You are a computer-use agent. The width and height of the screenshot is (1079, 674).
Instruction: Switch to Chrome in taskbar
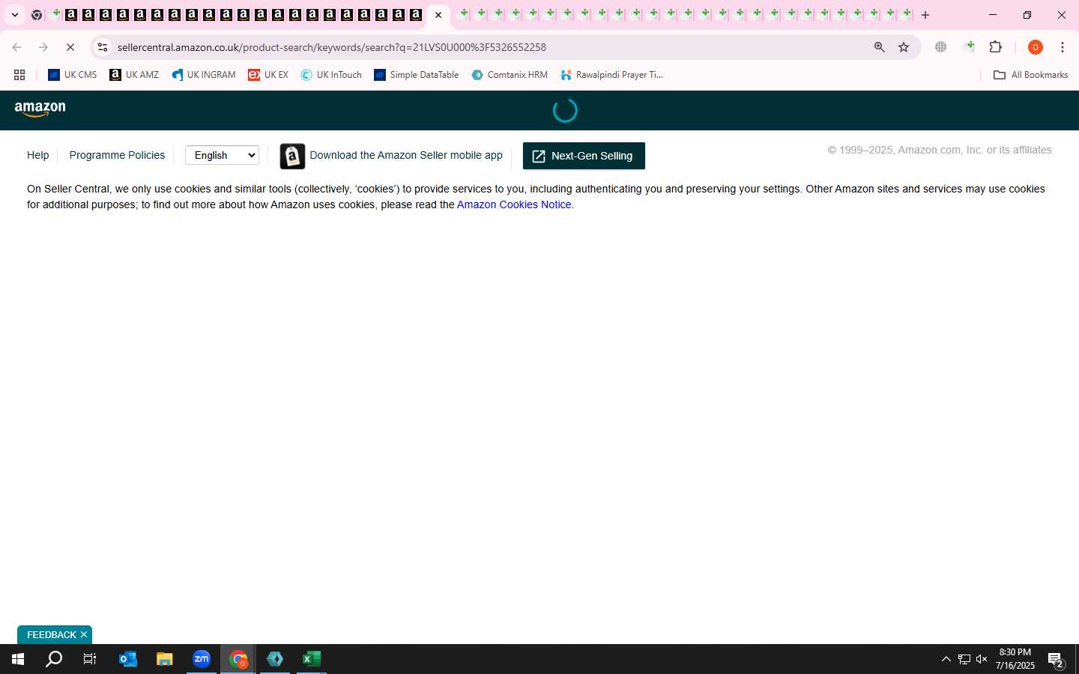(238, 659)
